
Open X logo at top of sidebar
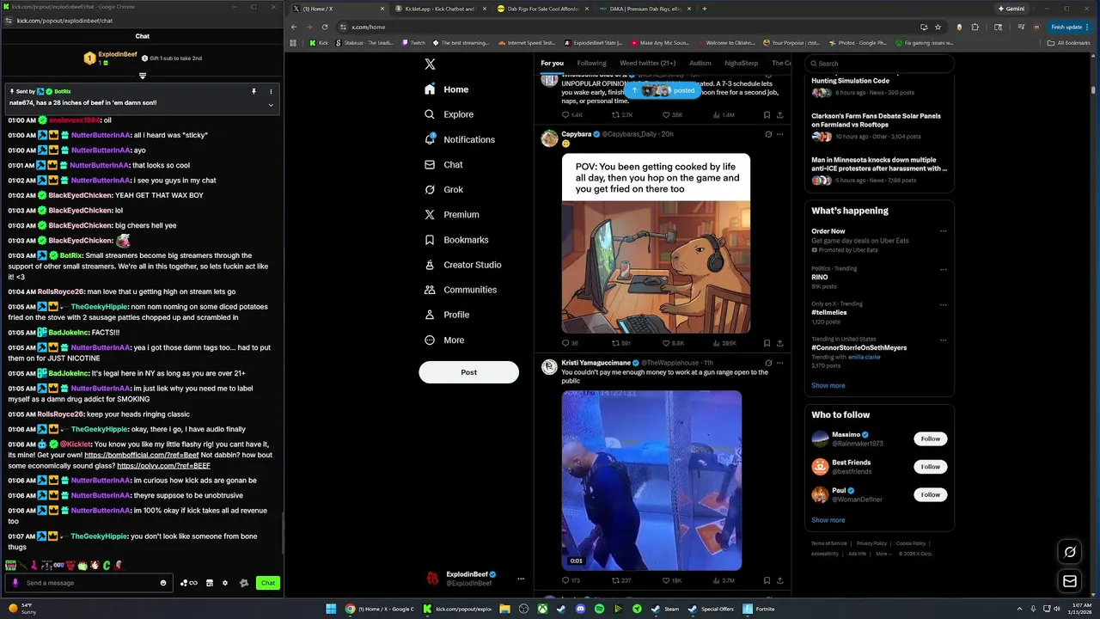(x=431, y=64)
